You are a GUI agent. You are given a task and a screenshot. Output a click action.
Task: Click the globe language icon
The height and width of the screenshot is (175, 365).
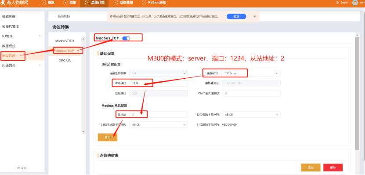click(337, 3)
